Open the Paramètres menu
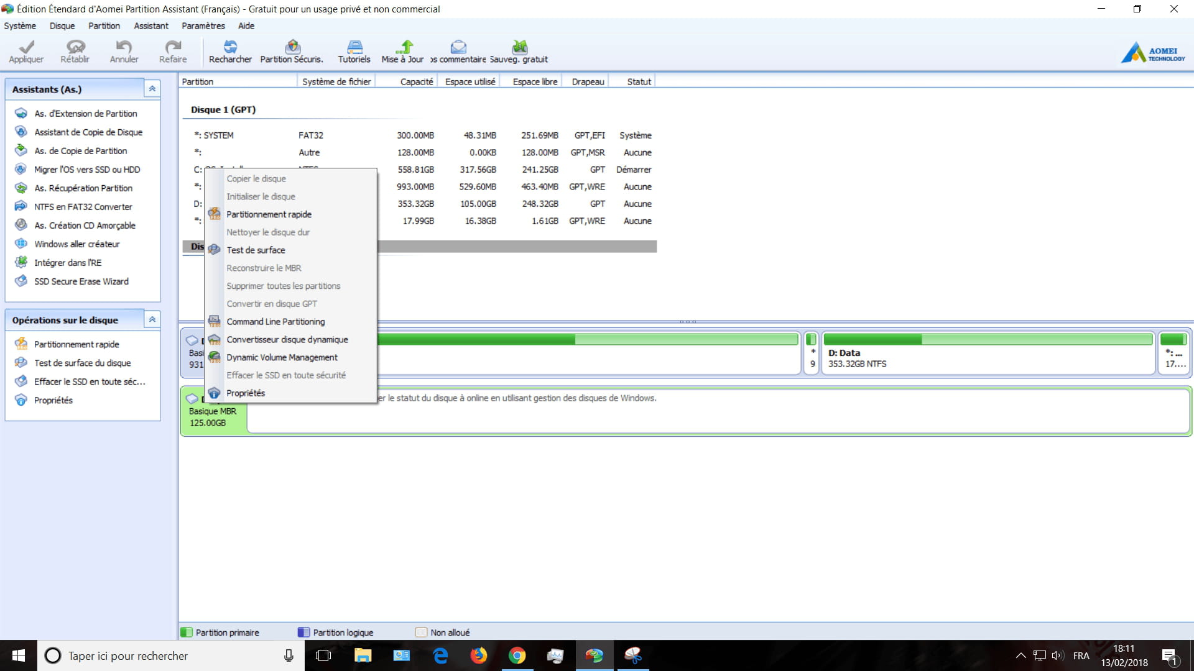Screen dimensions: 1194x671 [203, 25]
